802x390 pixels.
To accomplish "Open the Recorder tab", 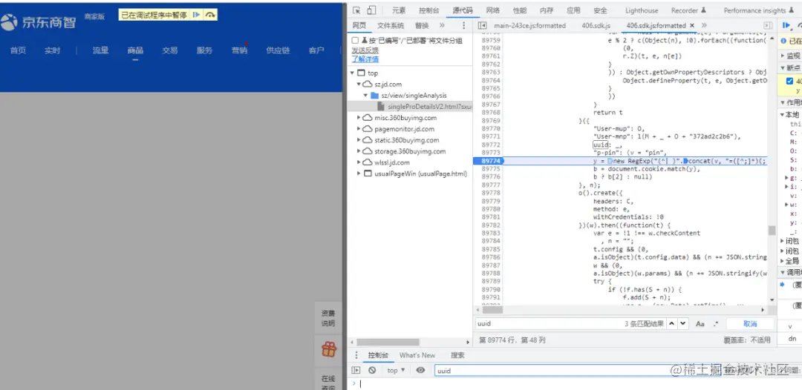I will (688, 10).
